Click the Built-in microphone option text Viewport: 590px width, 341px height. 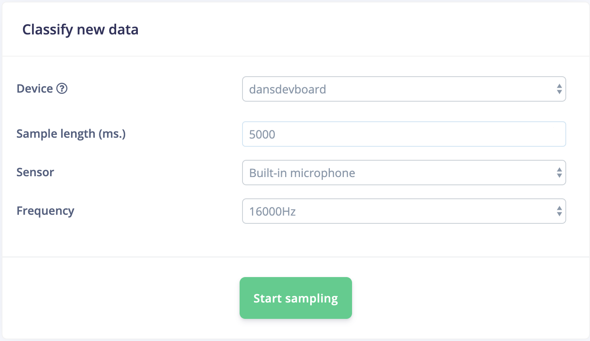coord(302,173)
